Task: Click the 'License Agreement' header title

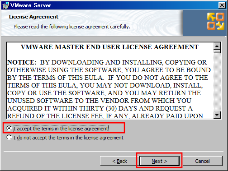Action: click(33, 17)
